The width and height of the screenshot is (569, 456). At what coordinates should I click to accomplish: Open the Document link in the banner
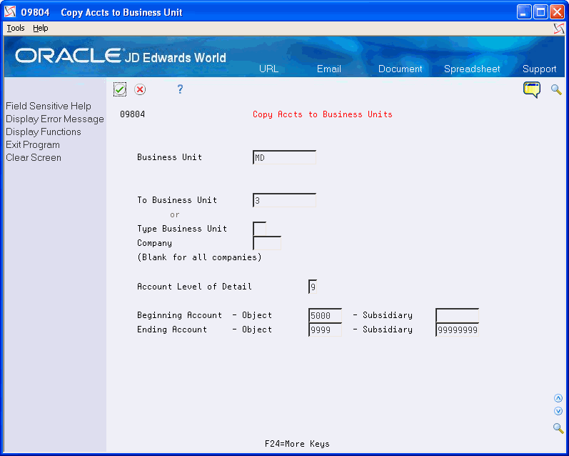400,69
